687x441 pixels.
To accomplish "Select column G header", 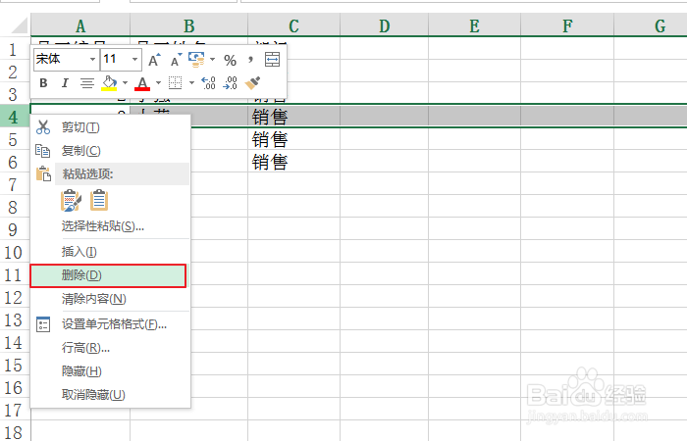I will pos(651,25).
